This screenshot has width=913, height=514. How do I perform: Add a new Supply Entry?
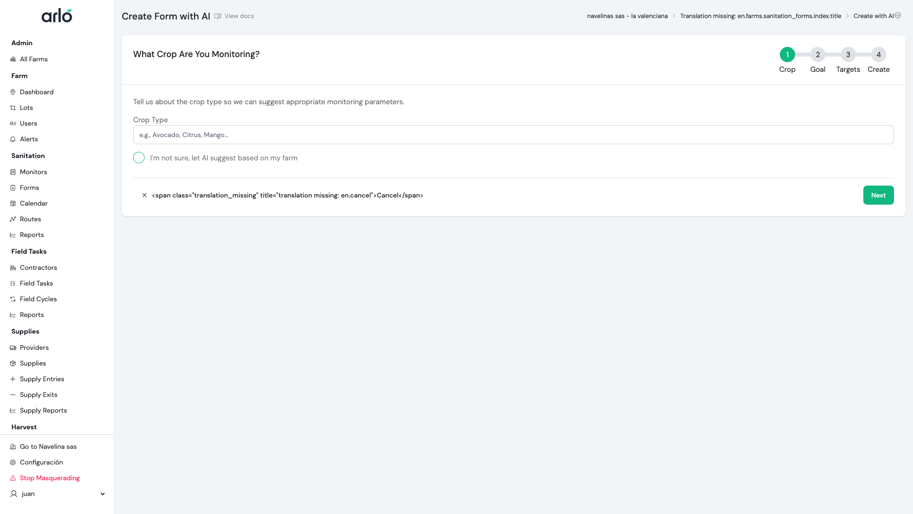click(x=41, y=379)
